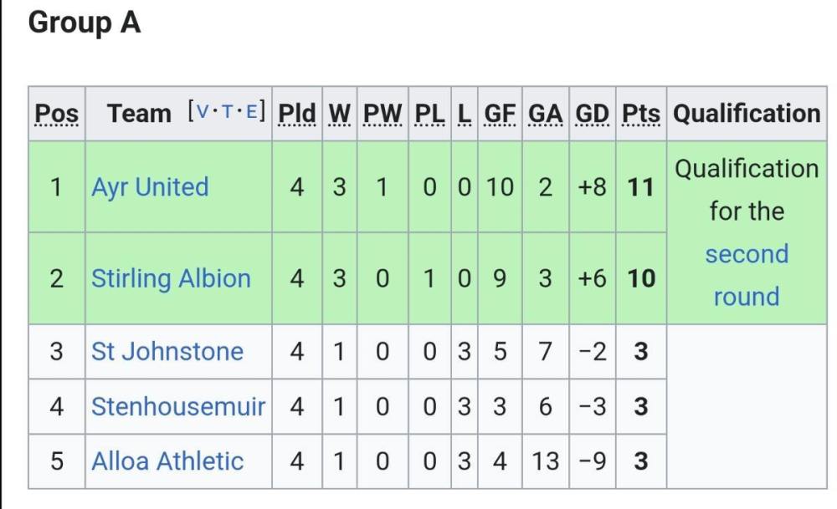Open the Stirling Albion team link
This screenshot has width=837, height=509.
(x=171, y=278)
